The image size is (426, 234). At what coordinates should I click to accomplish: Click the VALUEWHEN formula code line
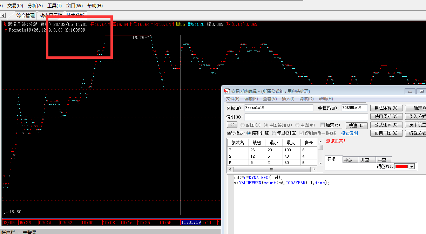(282, 183)
